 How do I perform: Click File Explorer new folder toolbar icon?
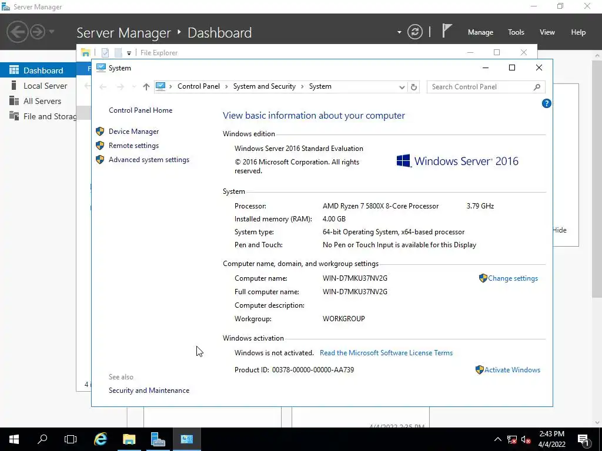coord(118,52)
